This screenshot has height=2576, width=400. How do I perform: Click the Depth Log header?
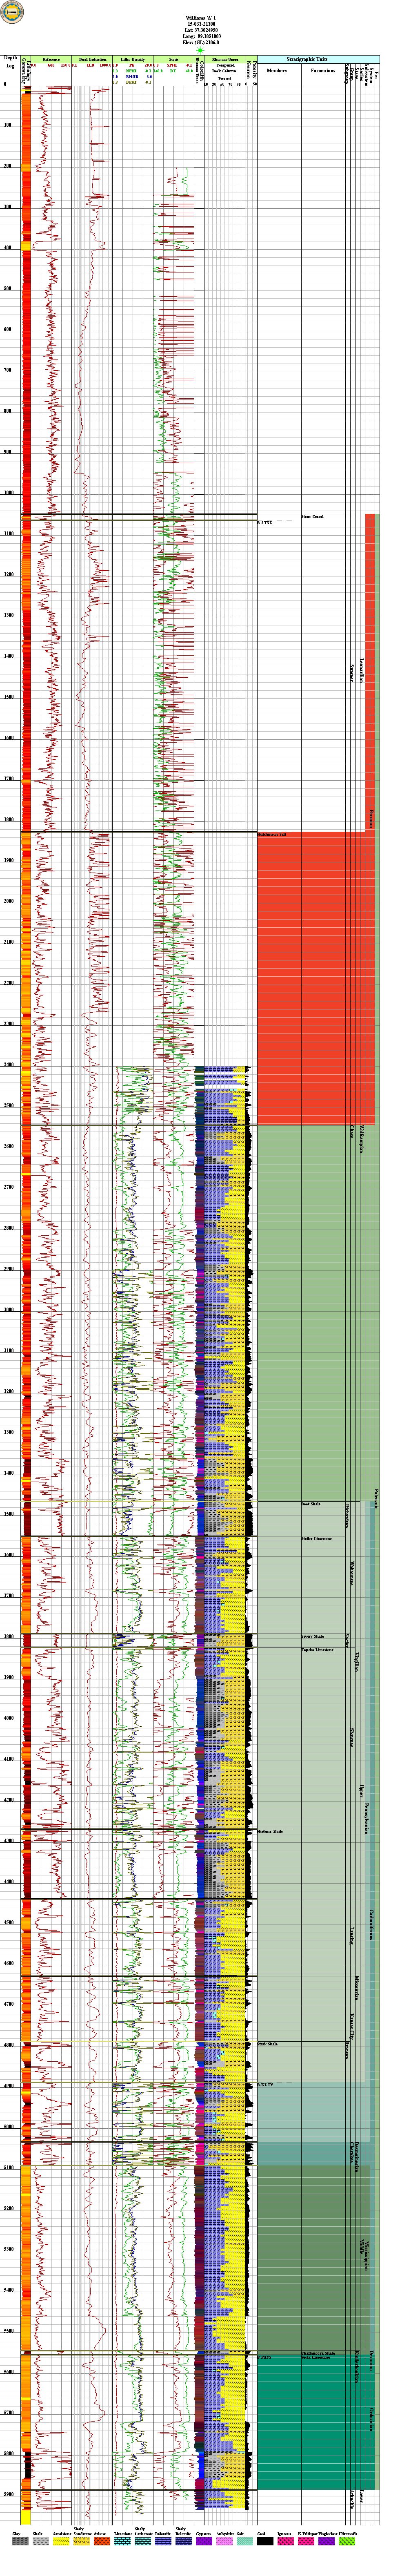(10, 63)
